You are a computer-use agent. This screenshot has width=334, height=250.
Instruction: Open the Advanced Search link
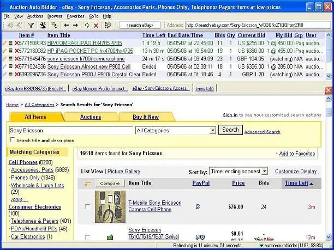click(x=262, y=132)
